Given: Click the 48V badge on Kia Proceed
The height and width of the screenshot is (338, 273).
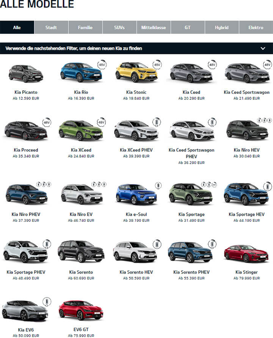Looking at the screenshot, I should click(x=47, y=123).
